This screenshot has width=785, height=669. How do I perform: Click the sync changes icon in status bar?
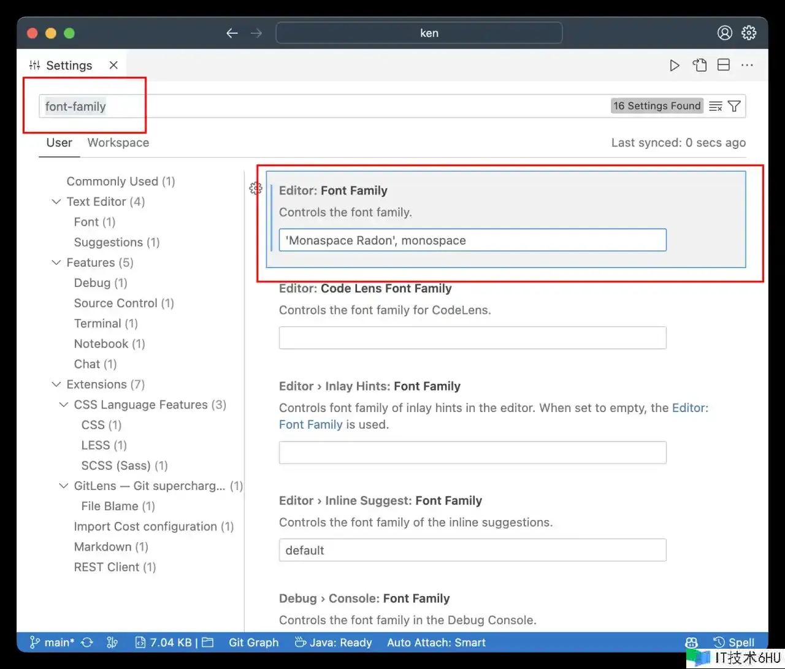87,642
